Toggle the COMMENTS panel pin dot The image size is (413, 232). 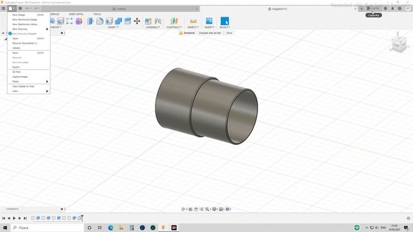[62, 209]
